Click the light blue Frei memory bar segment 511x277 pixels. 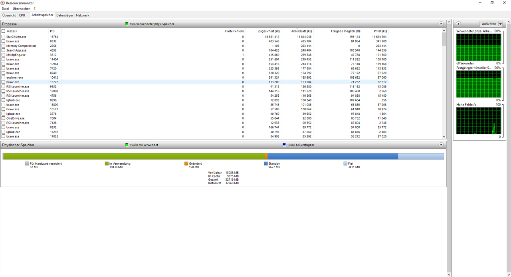point(421,156)
